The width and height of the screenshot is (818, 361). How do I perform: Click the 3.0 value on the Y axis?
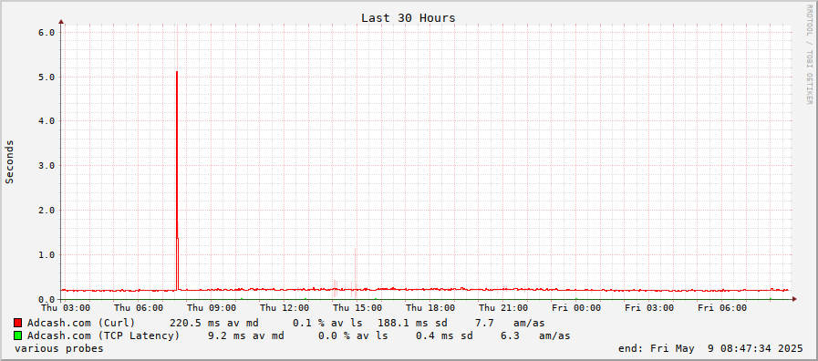[x=47, y=165]
